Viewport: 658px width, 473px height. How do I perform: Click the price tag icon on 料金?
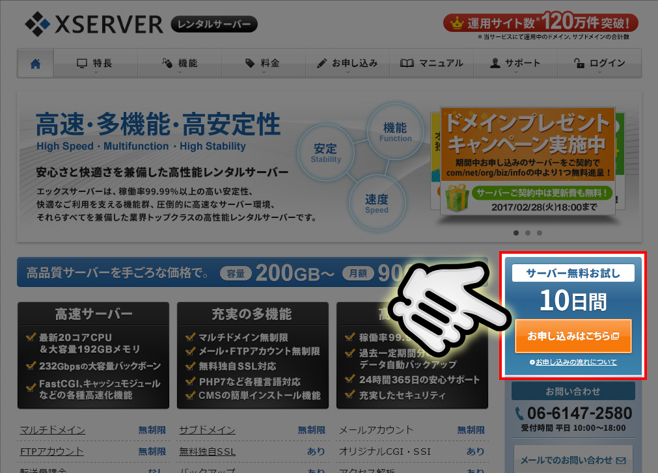coord(251,62)
